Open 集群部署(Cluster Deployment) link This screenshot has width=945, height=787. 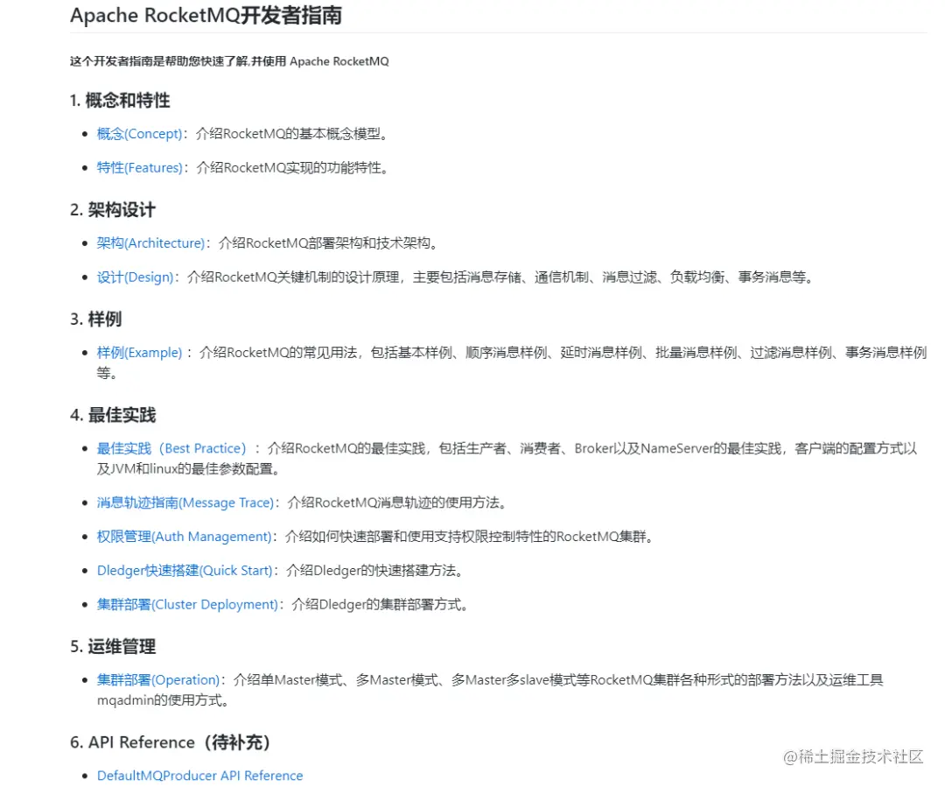tap(187, 604)
